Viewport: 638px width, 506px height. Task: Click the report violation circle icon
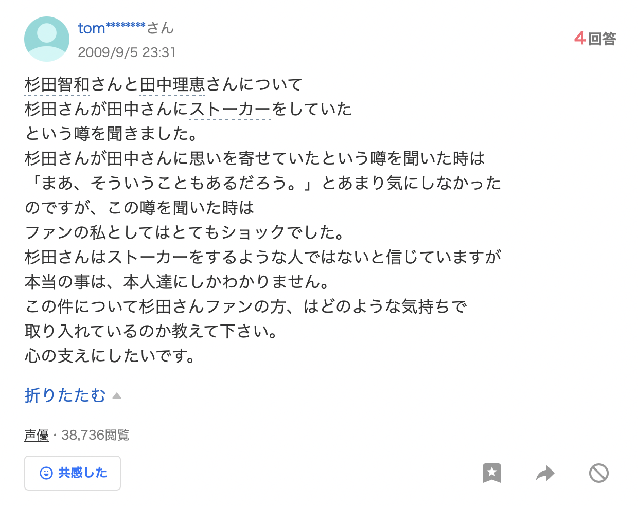coord(599,473)
